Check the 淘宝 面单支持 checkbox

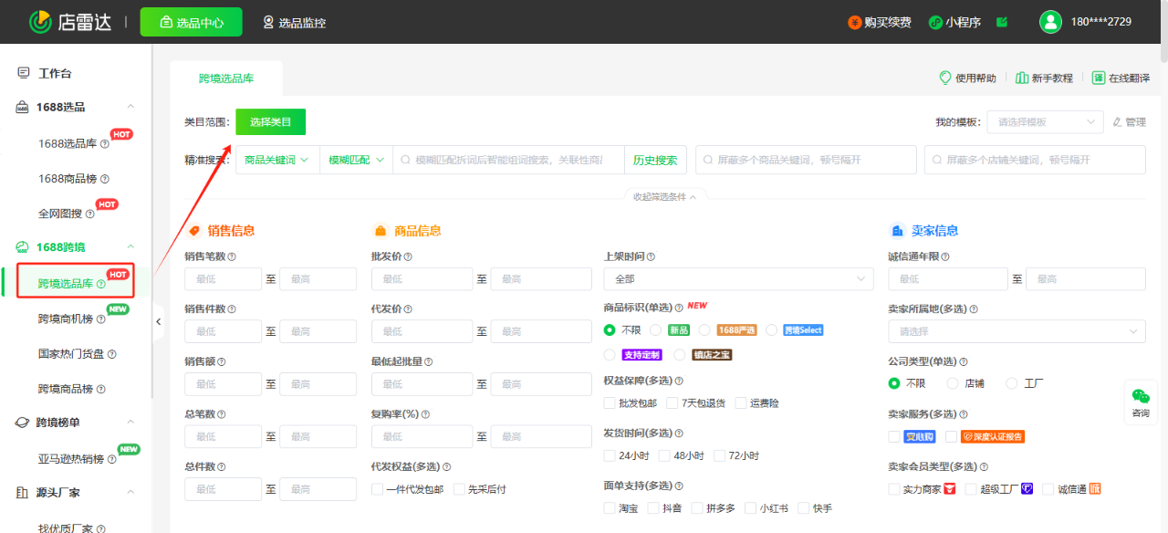610,508
